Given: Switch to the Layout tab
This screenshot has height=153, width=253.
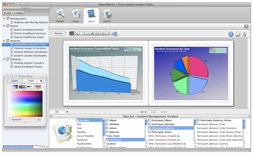Looking at the screenshot, I should pos(91,16).
